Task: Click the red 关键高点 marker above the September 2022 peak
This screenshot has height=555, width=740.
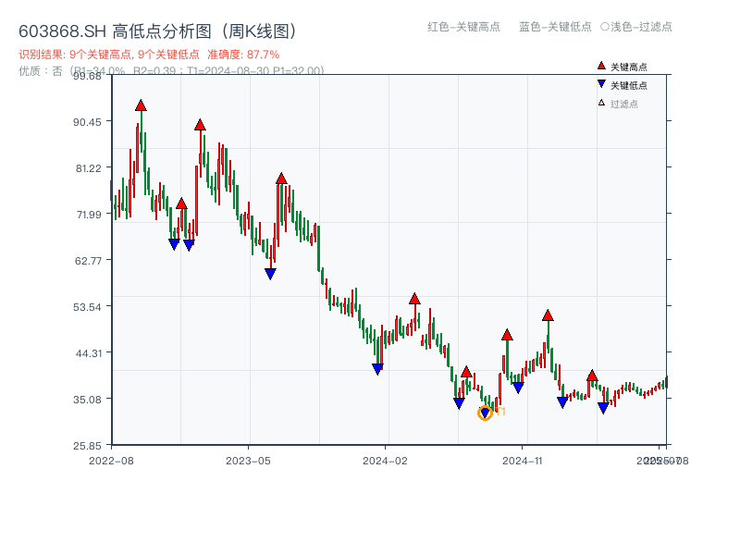Action: point(141,106)
